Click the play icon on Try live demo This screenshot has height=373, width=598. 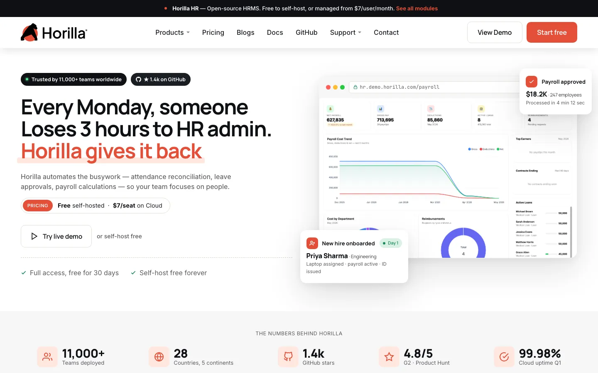click(34, 236)
